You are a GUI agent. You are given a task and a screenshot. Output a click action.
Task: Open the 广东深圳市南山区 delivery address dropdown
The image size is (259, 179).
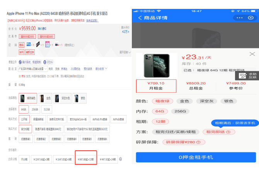tap(33, 69)
